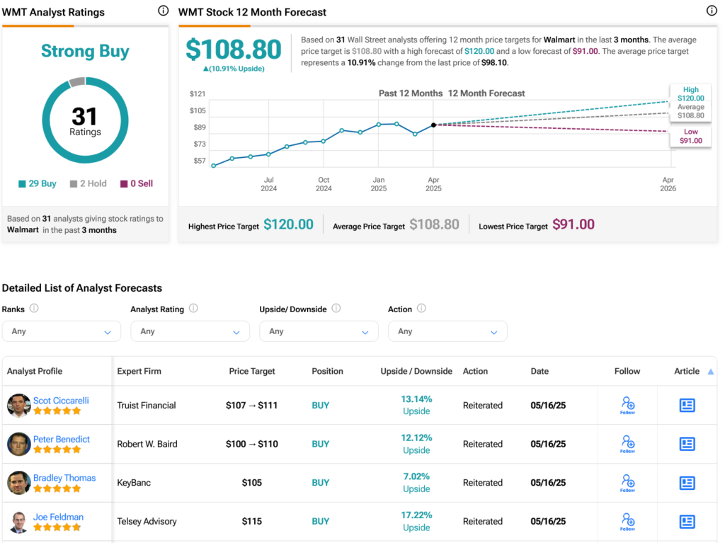Click the magenta Sell legend swatch
The height and width of the screenshot is (543, 725).
(x=123, y=184)
